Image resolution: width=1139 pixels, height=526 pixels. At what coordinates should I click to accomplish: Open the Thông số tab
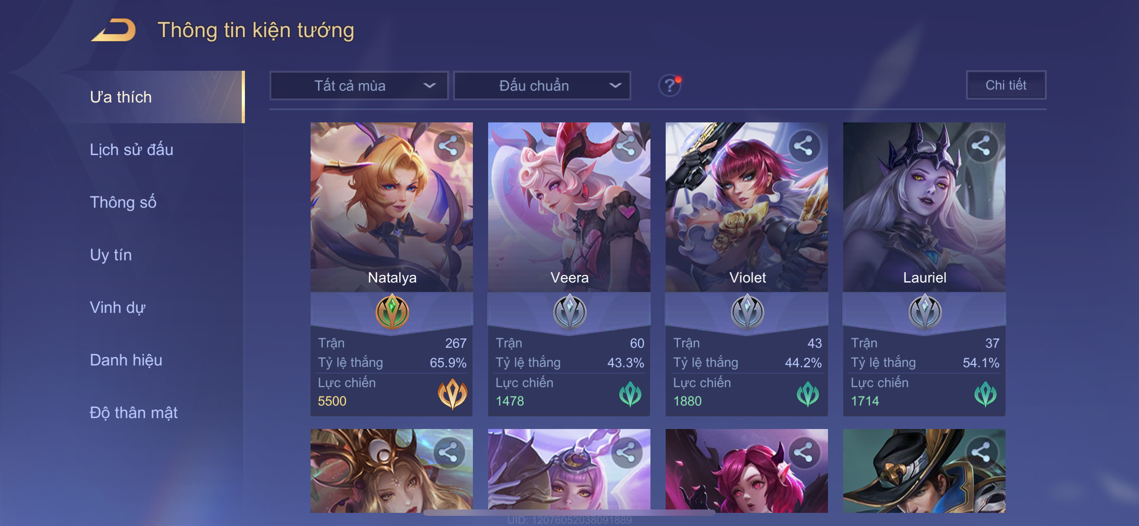123,202
